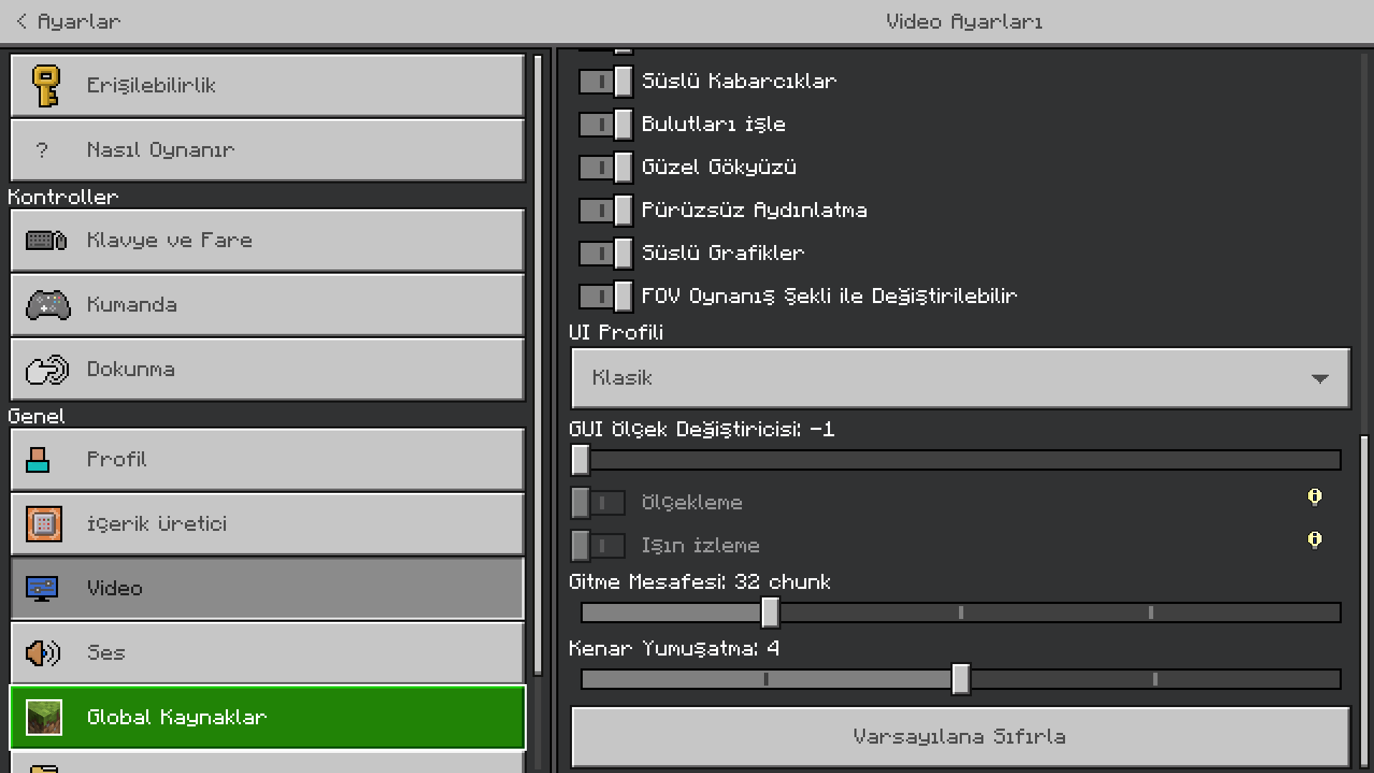This screenshot has height=773, width=1374.
Task: Open the UI Profili dropdown showing Klasik
Action: coord(961,378)
